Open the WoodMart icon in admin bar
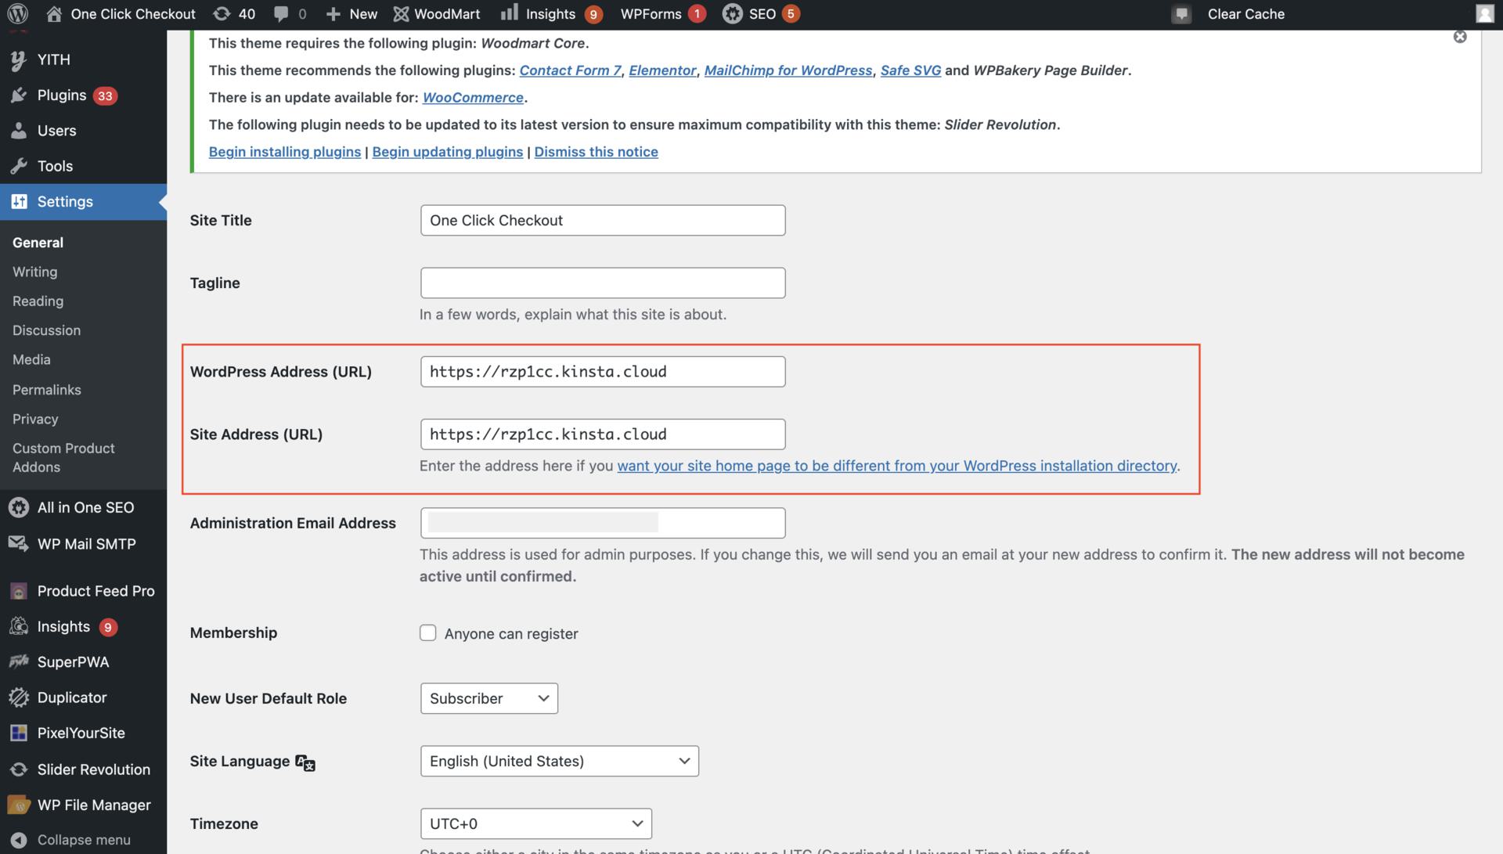Image resolution: width=1503 pixels, height=854 pixels. [x=401, y=13]
